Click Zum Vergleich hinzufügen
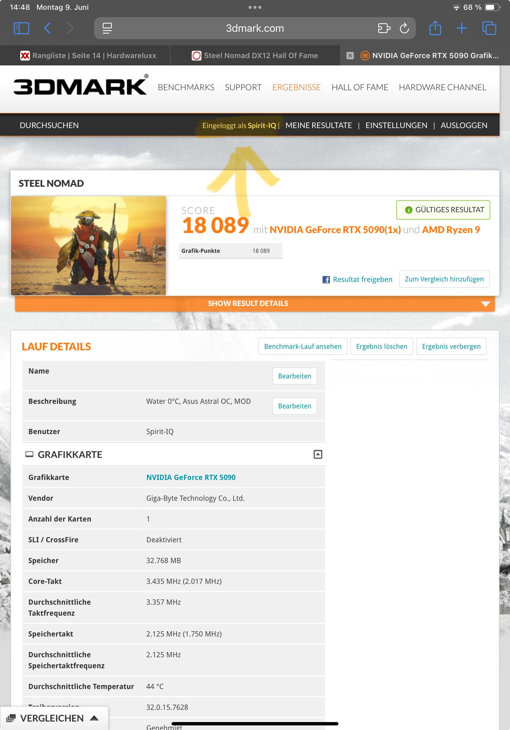 click(x=444, y=279)
